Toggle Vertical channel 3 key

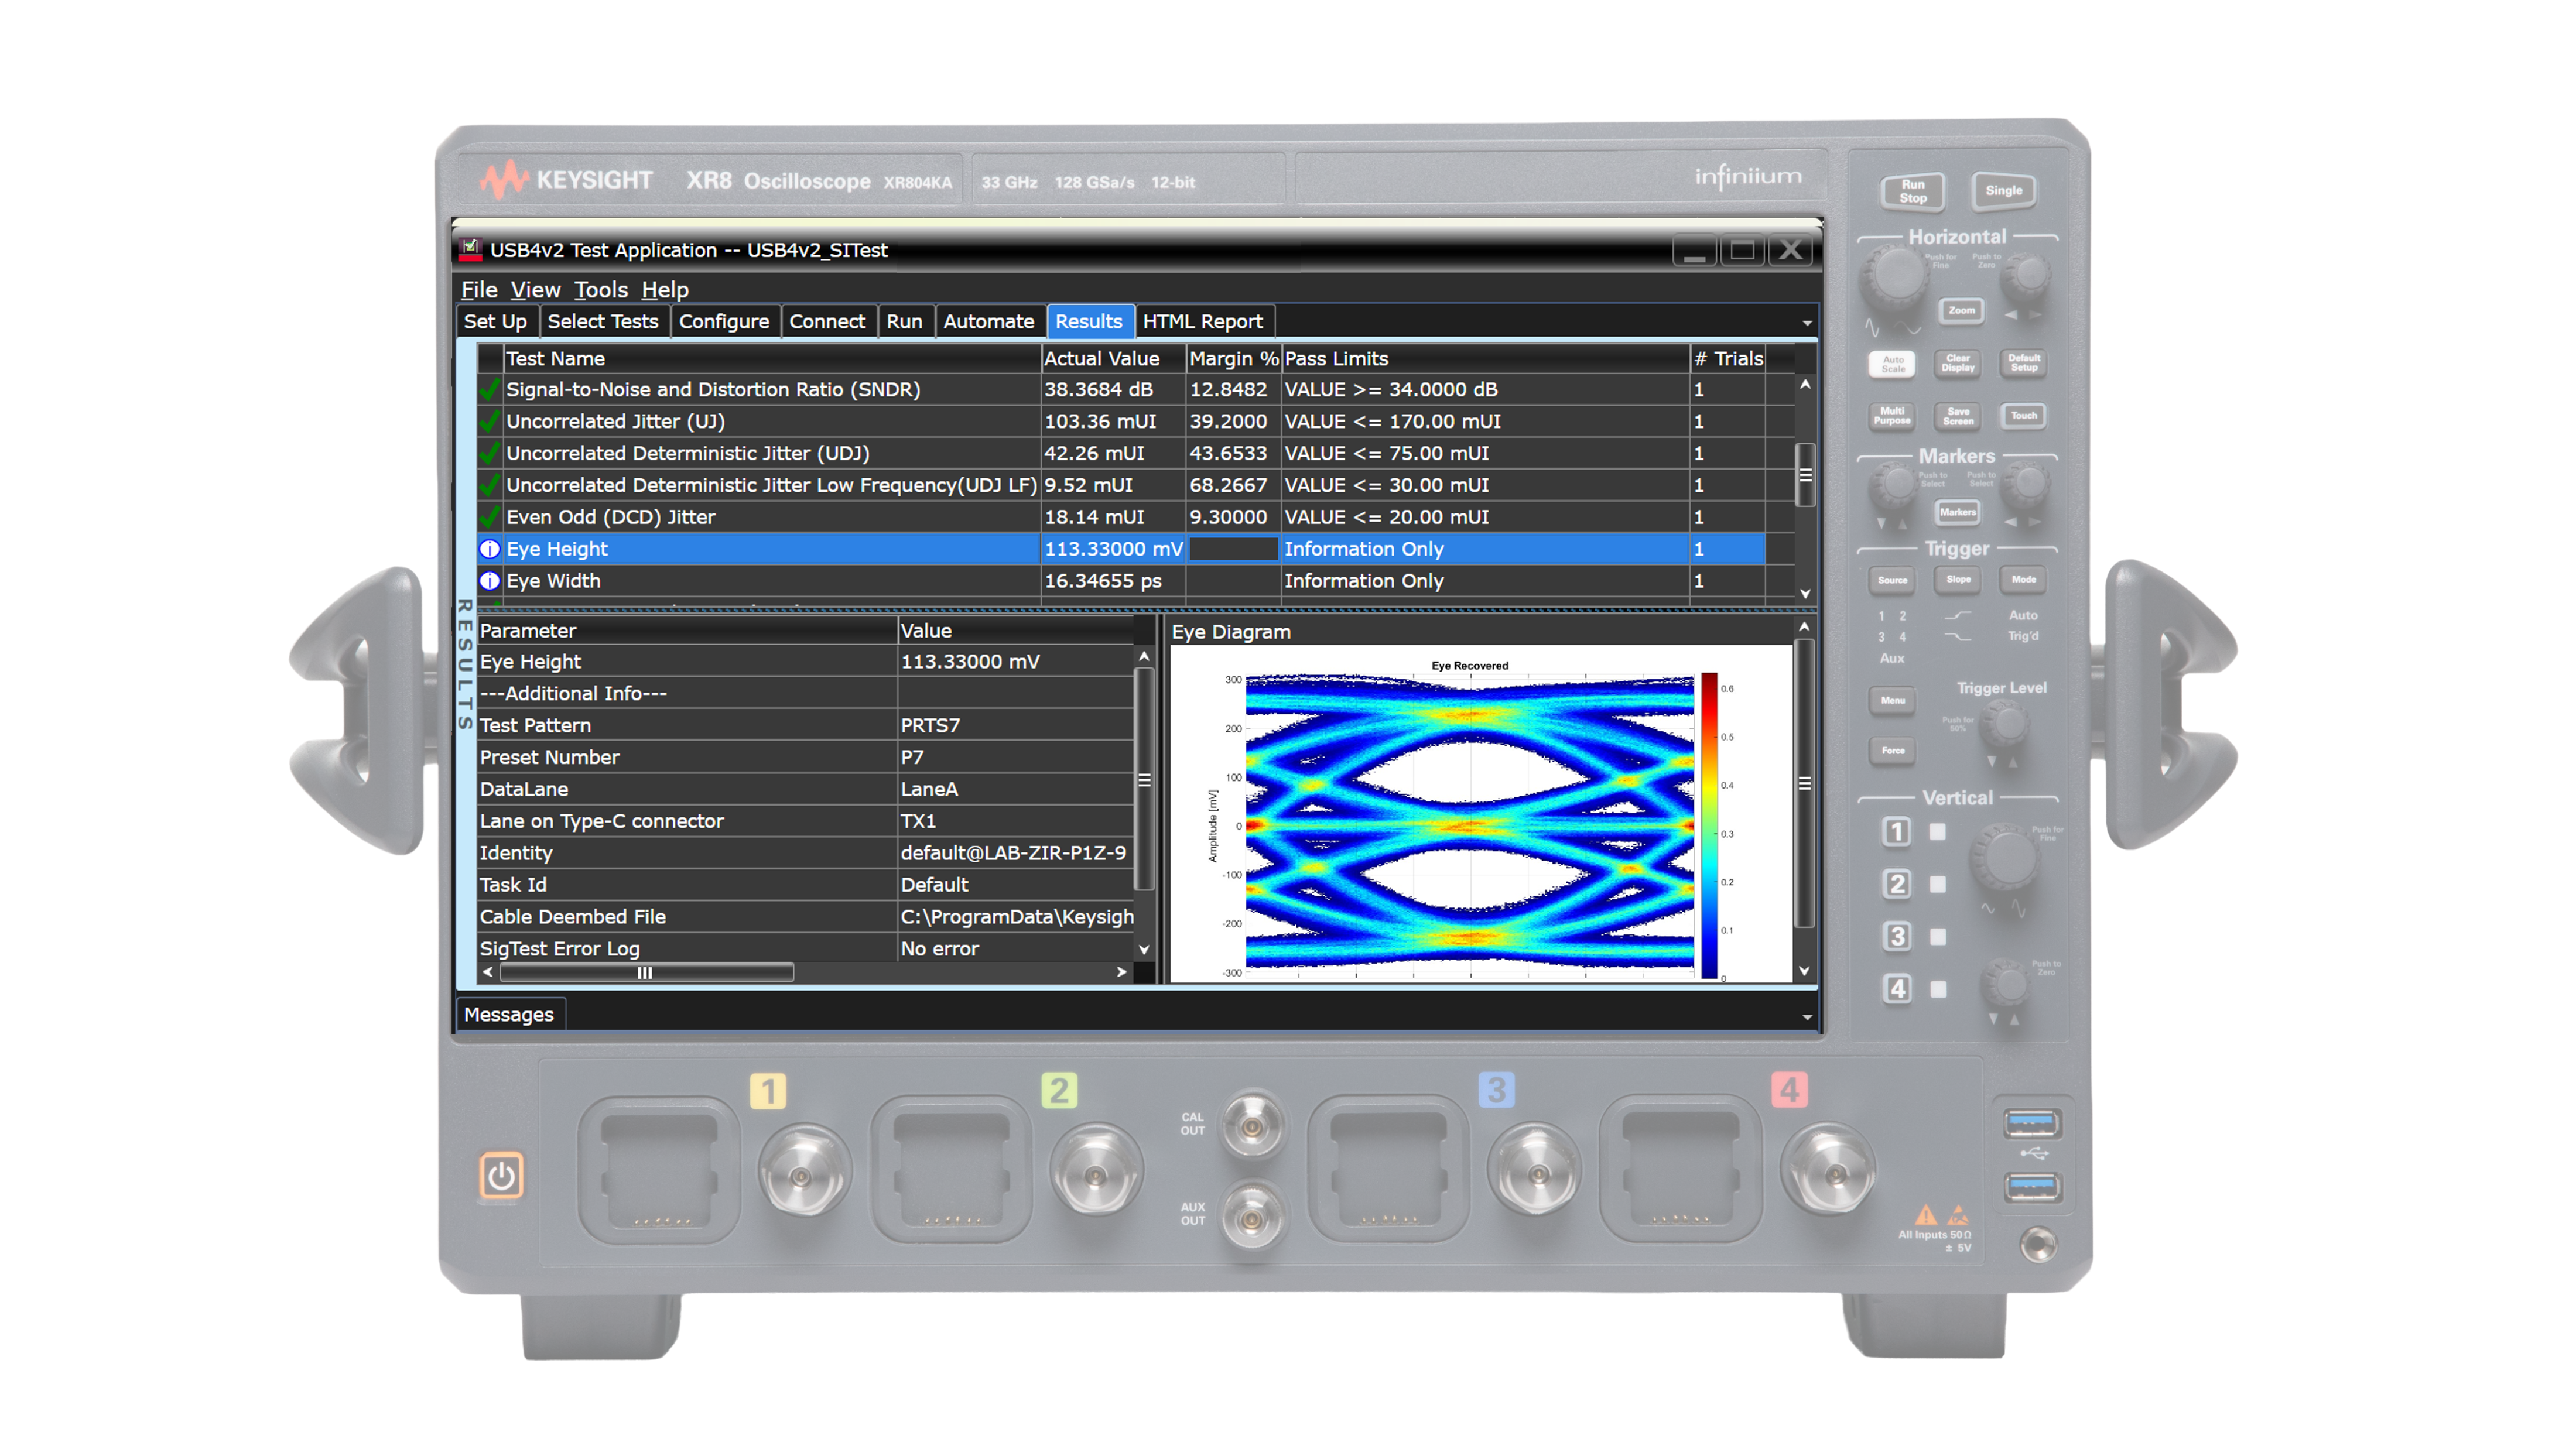(1896, 937)
